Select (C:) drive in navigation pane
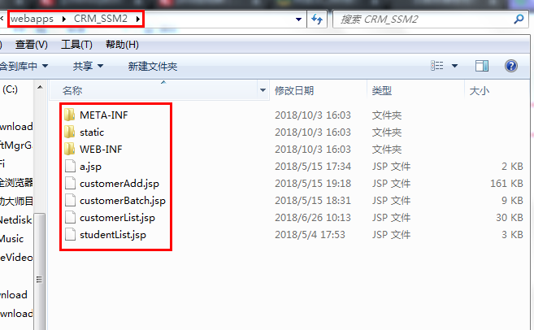The height and width of the screenshot is (330, 534). (x=10, y=89)
